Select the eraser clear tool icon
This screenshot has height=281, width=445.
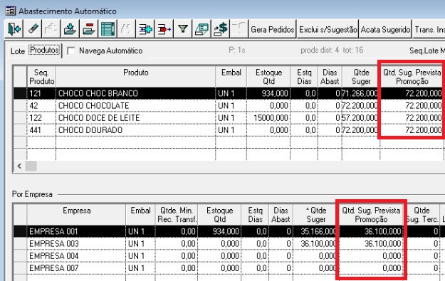[33, 29]
